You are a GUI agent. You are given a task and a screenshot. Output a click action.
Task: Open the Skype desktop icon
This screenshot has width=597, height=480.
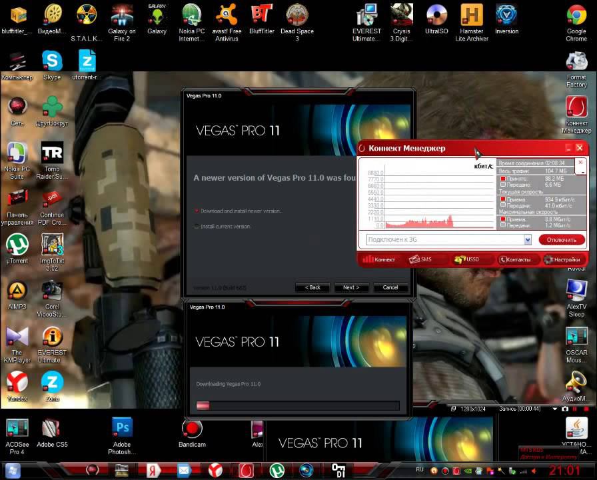coord(52,65)
